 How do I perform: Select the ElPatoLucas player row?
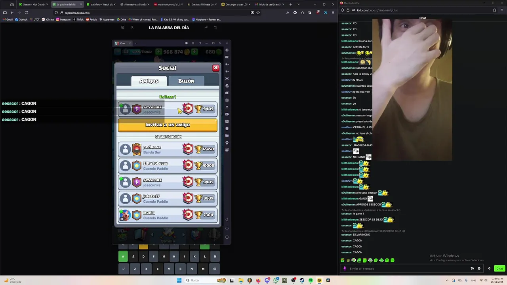(168, 165)
